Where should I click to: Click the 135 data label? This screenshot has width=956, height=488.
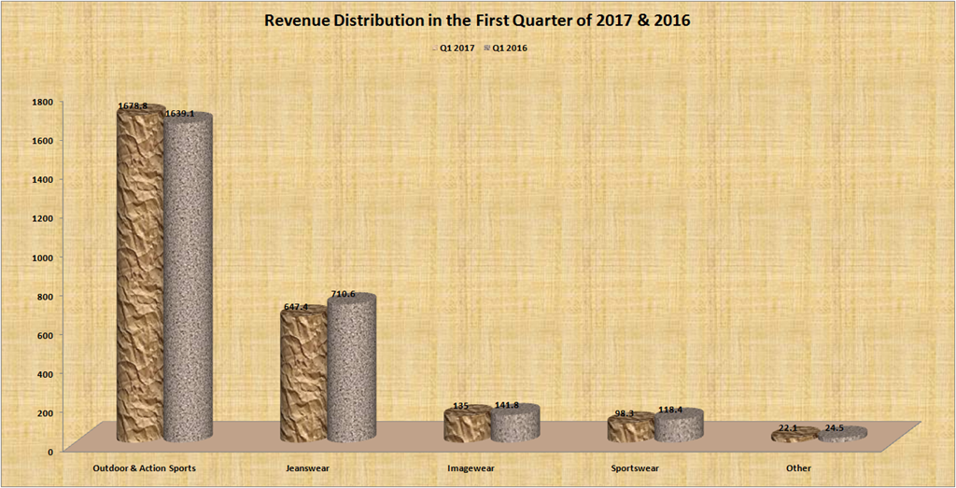(x=459, y=407)
